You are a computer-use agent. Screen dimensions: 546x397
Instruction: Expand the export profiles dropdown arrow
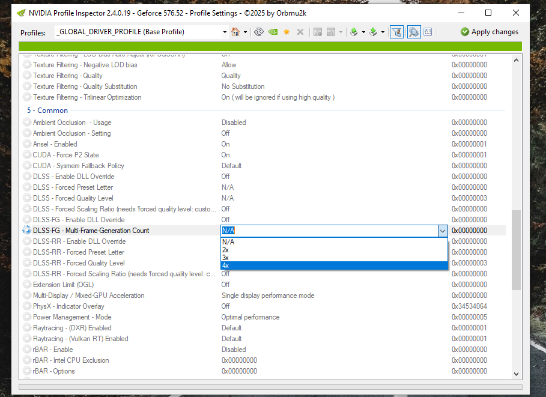363,32
